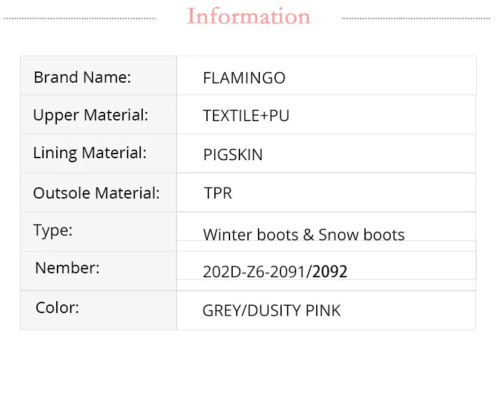Click the dotted line right of Information
The width and height of the screenshot is (496, 413).
click(x=417, y=19)
